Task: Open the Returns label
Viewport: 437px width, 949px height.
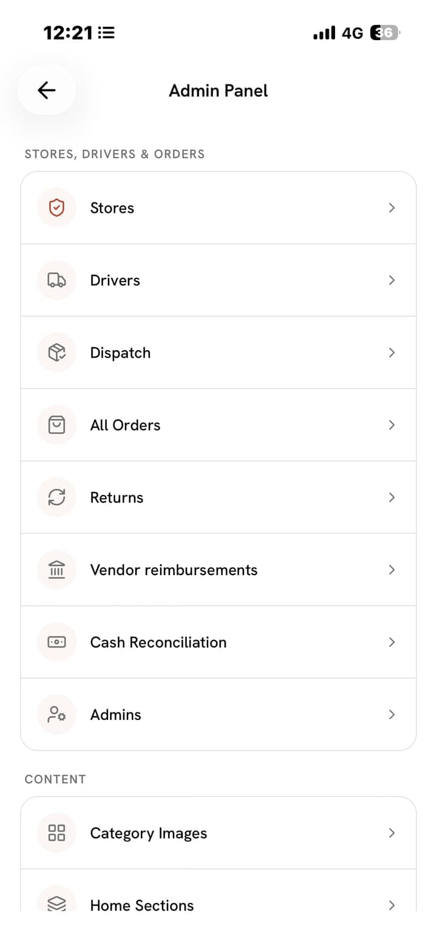Action: (x=117, y=497)
